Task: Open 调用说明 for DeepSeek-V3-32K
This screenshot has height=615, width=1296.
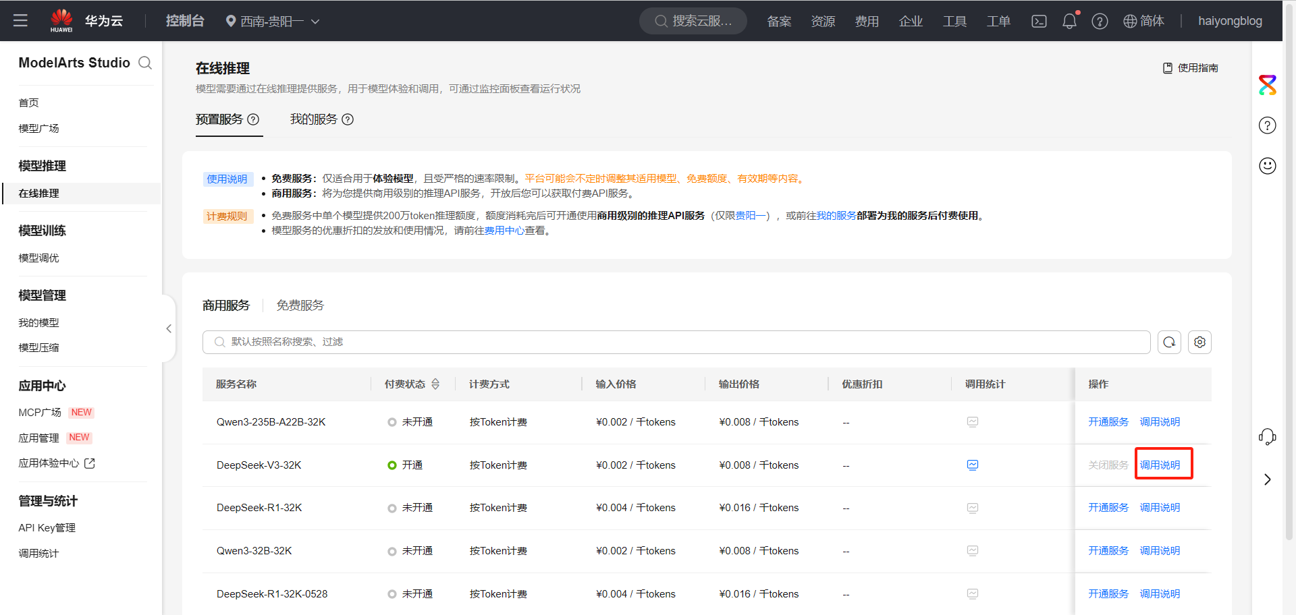Action: pyautogui.click(x=1160, y=465)
